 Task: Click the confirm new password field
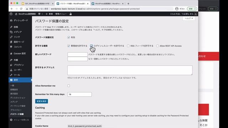78,59
